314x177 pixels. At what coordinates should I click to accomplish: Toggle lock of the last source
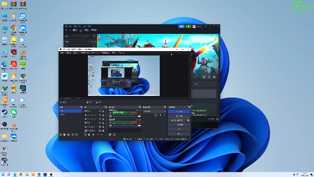(x=103, y=131)
